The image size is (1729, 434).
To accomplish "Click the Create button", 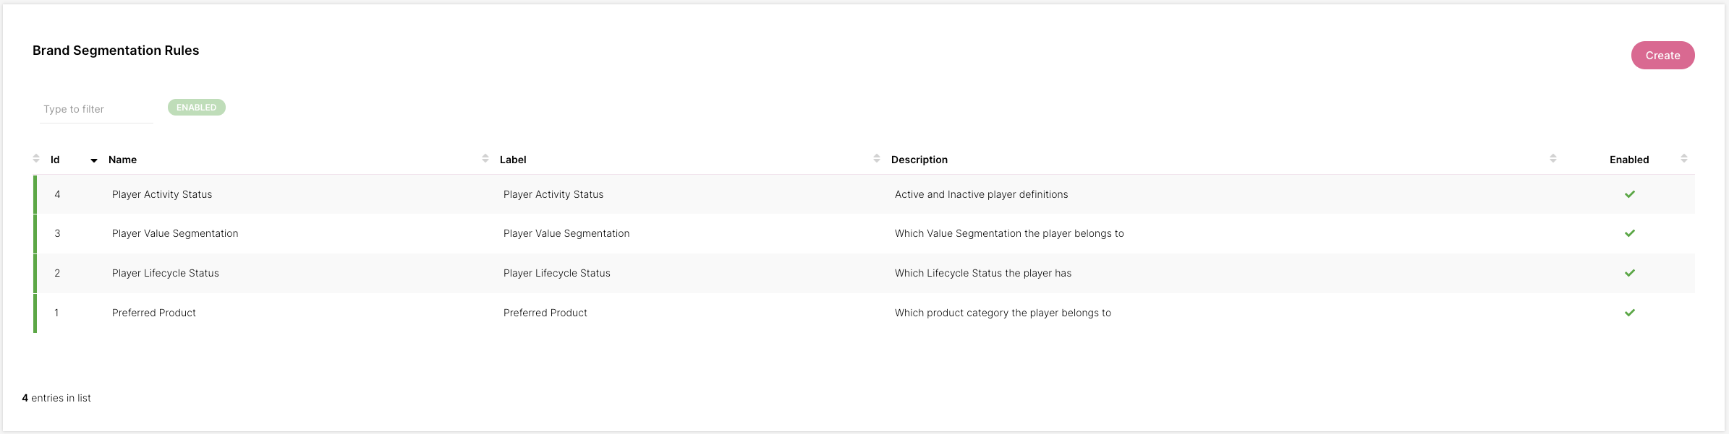I will tap(1662, 56).
